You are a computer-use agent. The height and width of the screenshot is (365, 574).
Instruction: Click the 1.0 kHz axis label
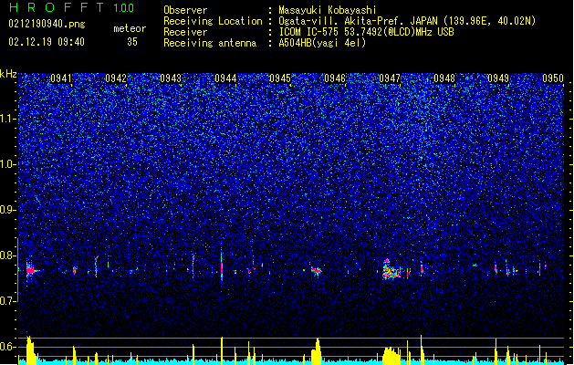[x=8, y=164]
